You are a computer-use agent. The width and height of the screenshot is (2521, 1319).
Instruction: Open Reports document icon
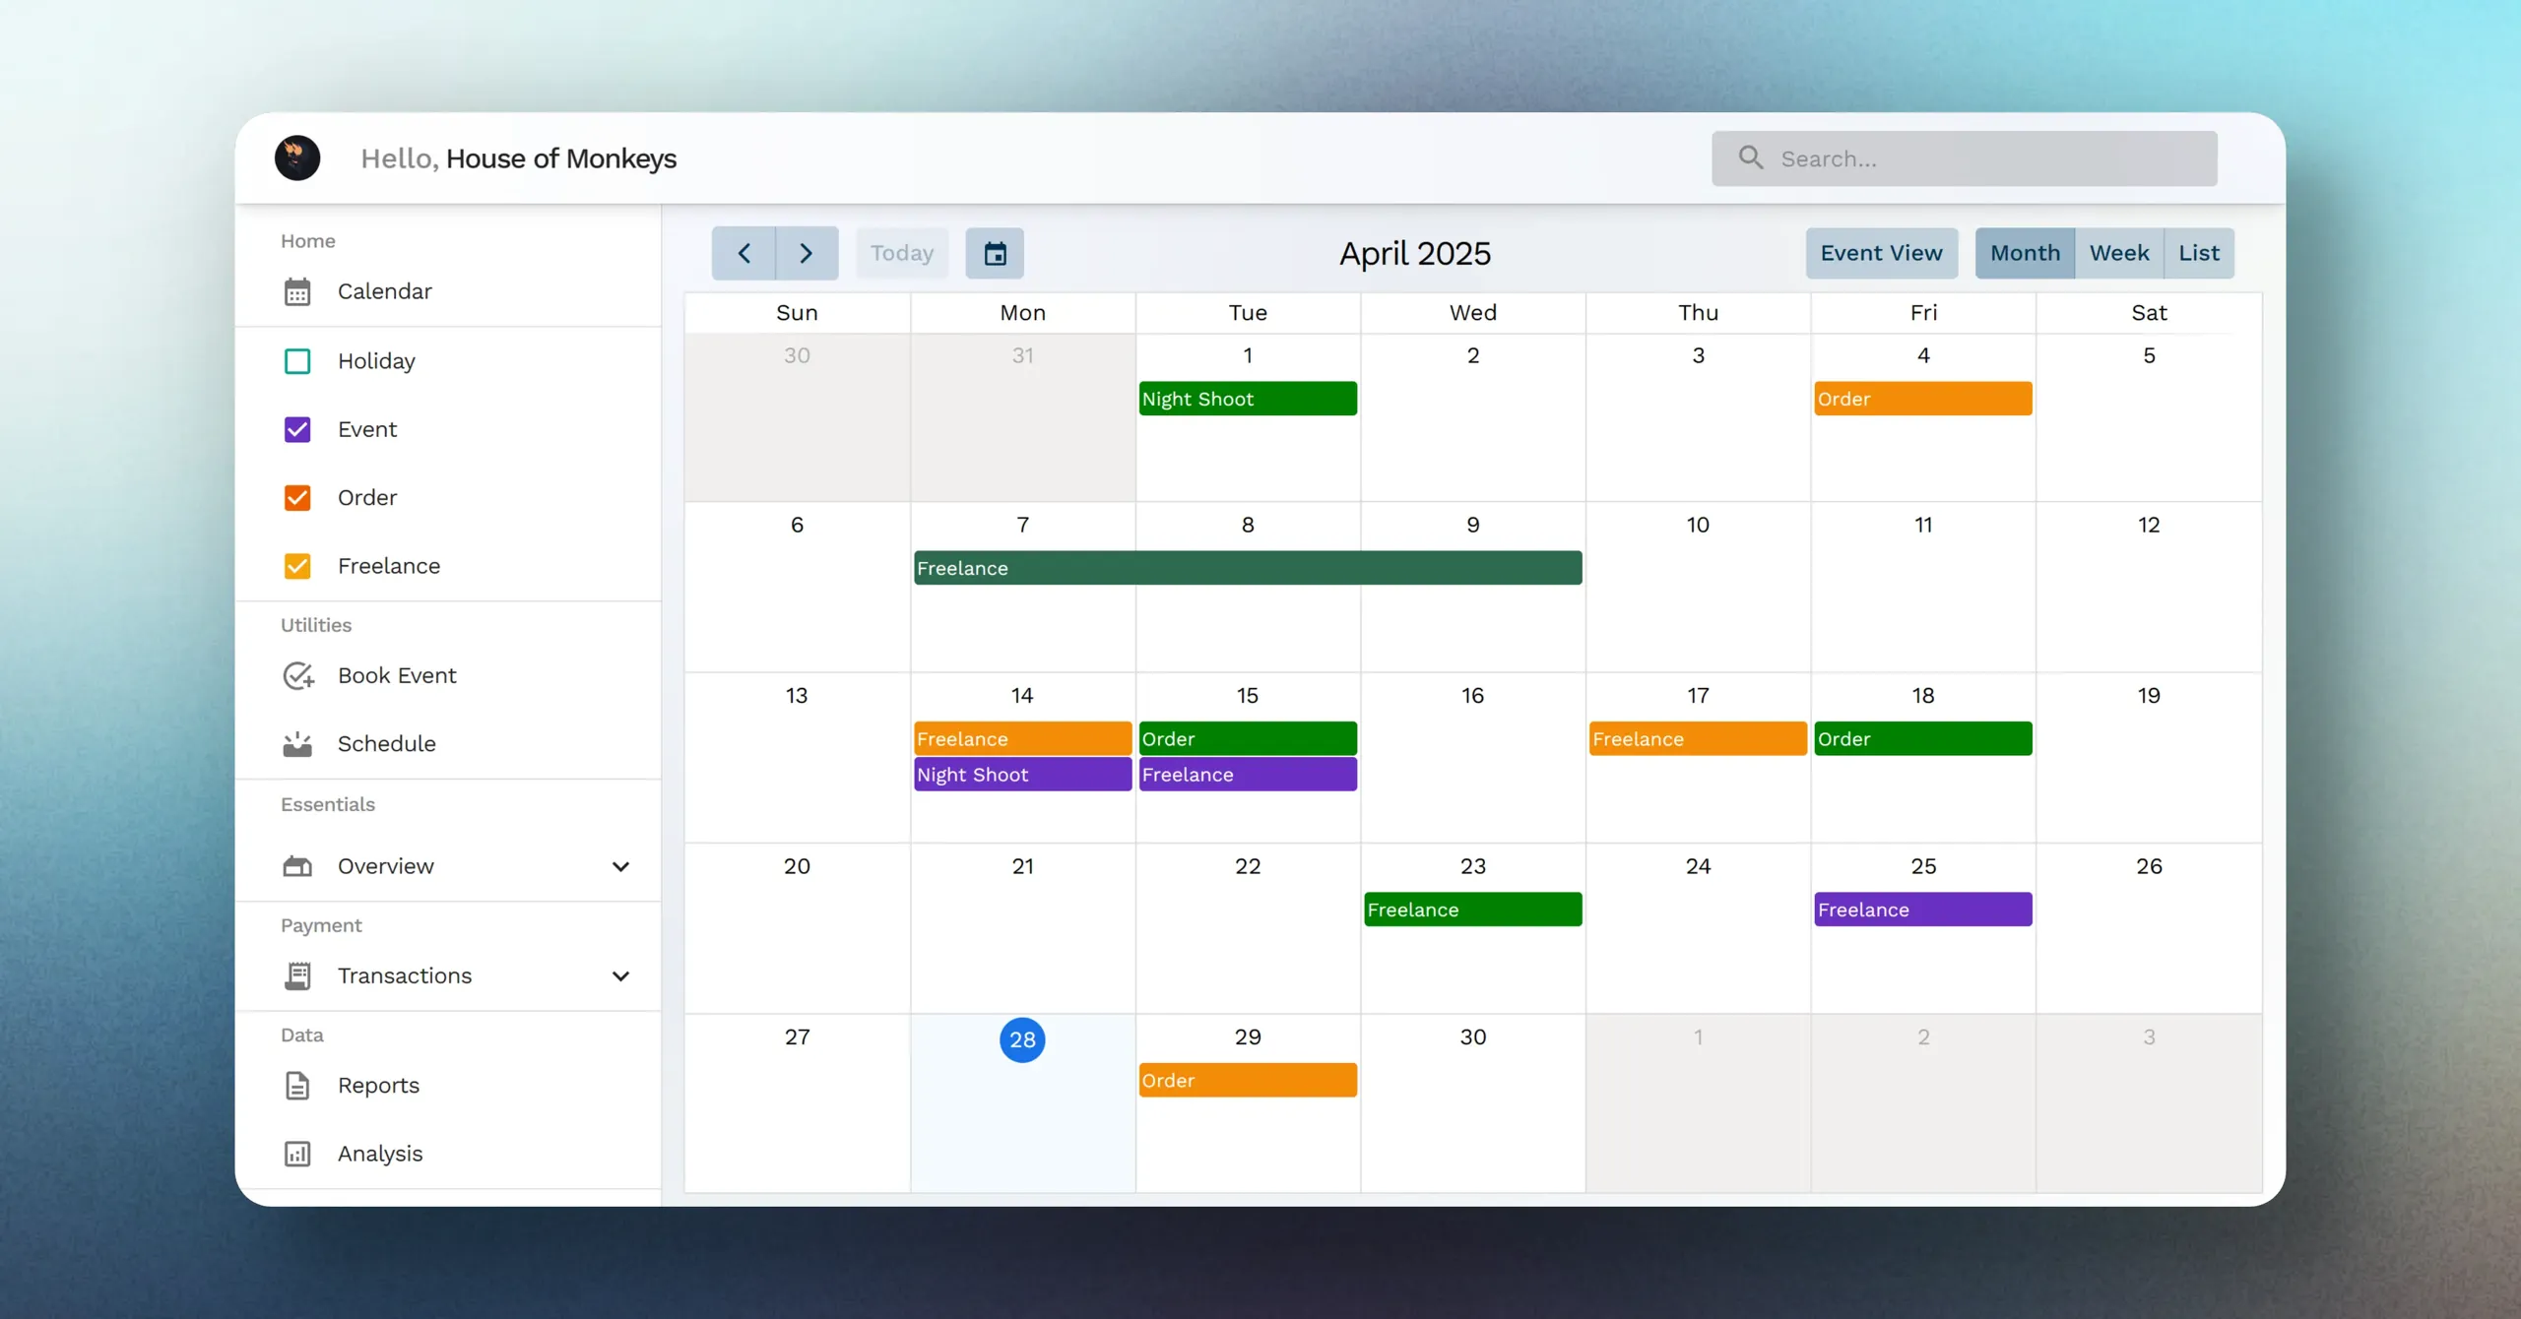pos(297,1085)
